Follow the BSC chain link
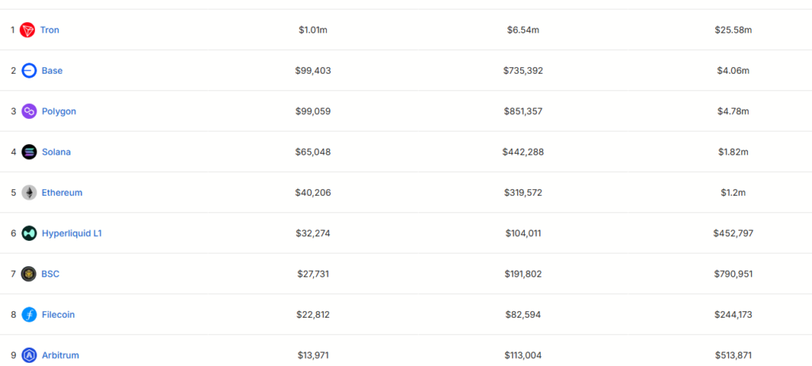This screenshot has height=366, width=812. coord(51,274)
